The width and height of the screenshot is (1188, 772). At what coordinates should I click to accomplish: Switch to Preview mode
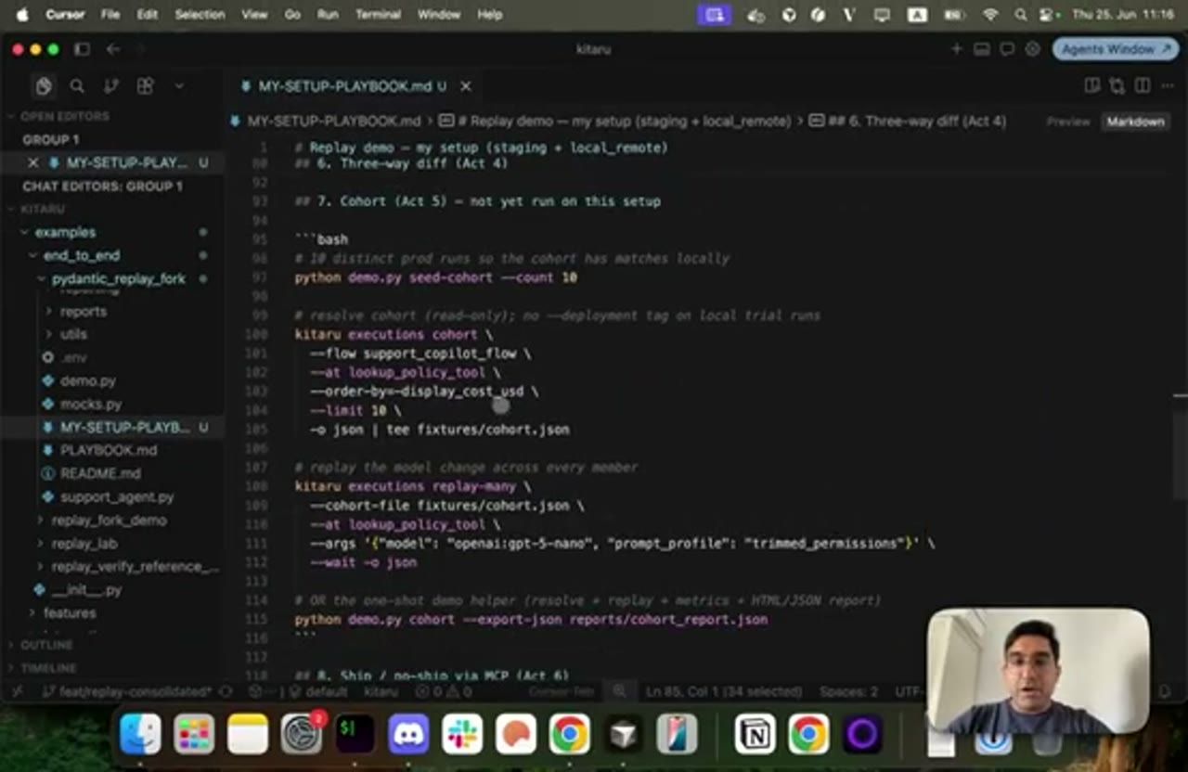pos(1068,122)
